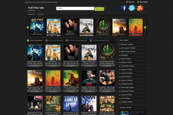Open Thor 3: Ragnarok izle poster
Image resolution: width=173 pixels, height=115 pixels.
coord(71,78)
